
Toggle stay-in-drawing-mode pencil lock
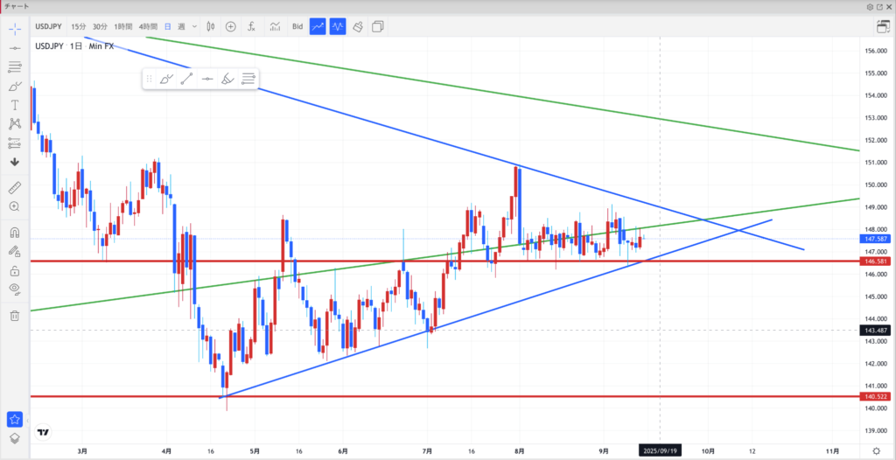15,251
